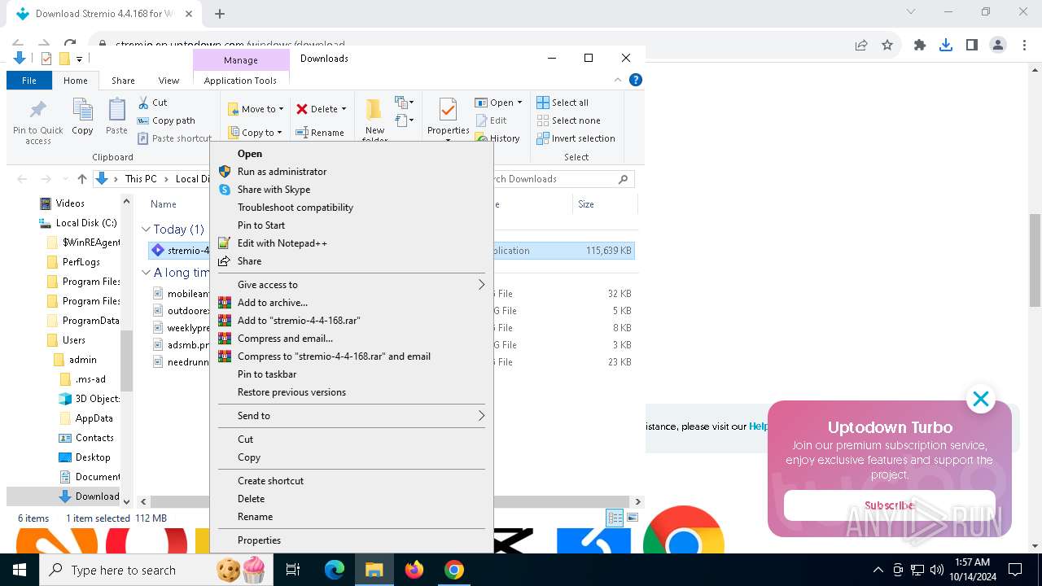Close the Uptodown Turbo popup
1042x586 pixels.
point(981,399)
